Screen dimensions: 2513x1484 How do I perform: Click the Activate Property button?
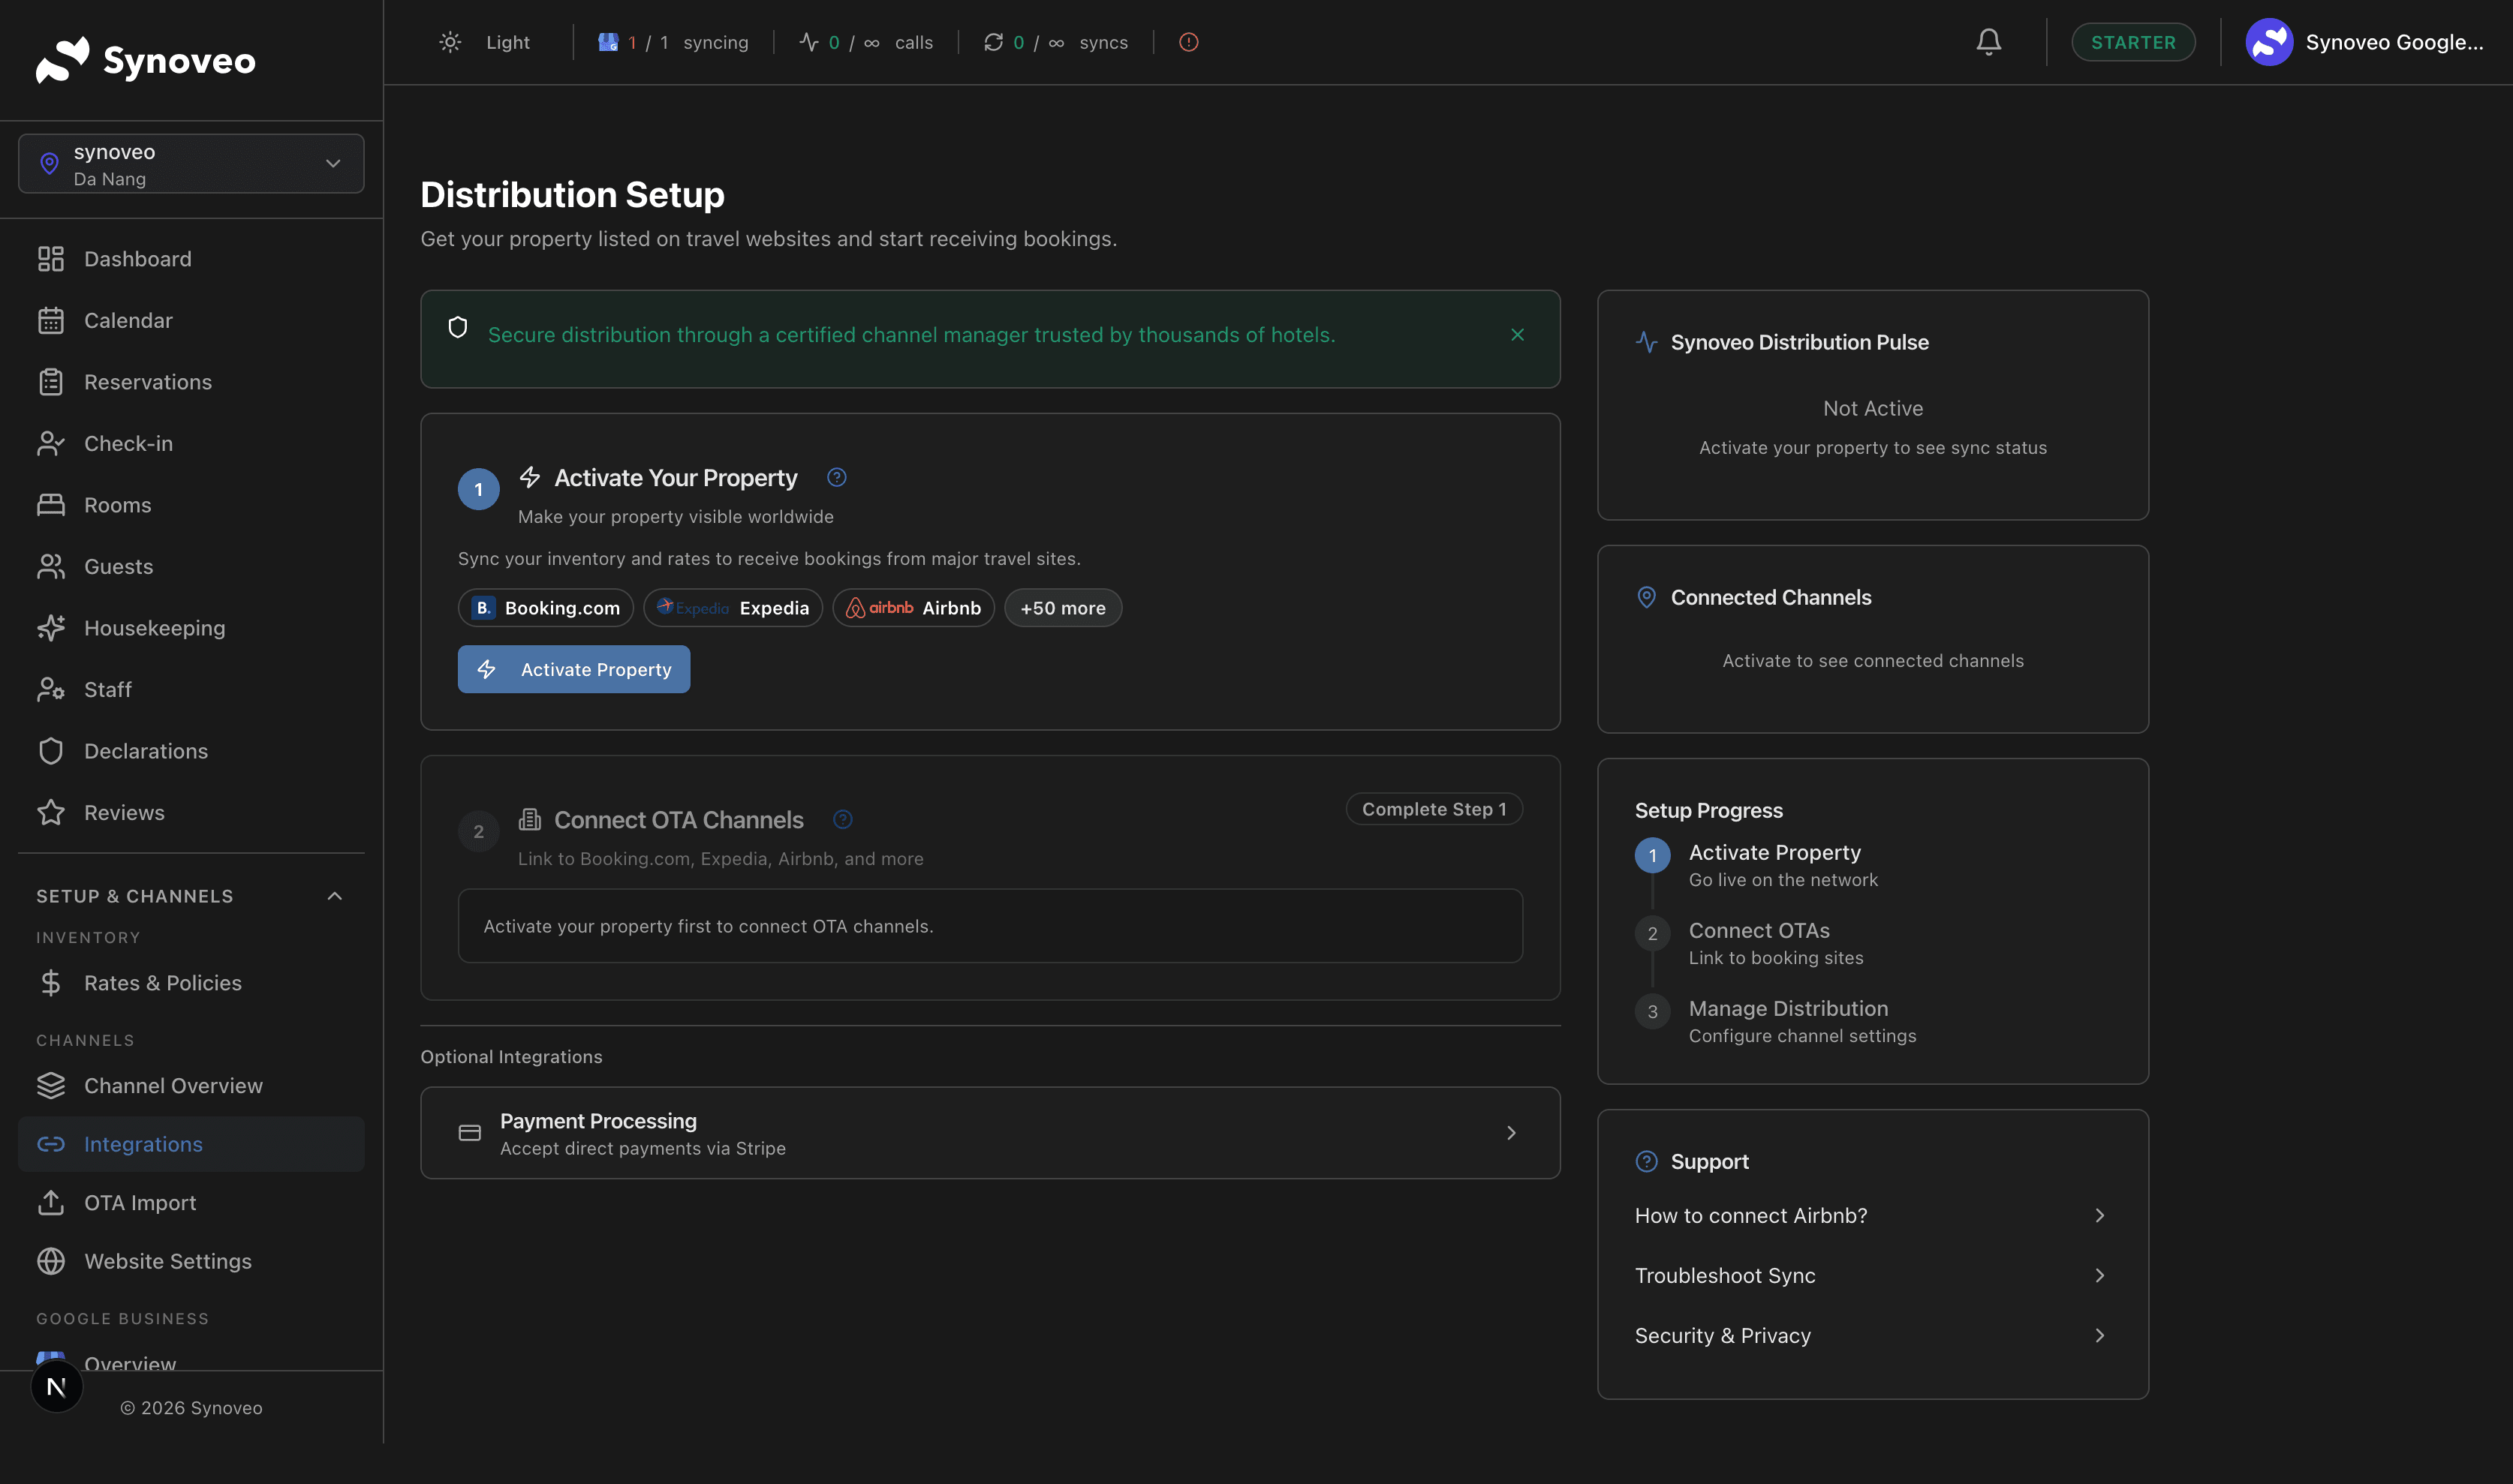coord(573,669)
